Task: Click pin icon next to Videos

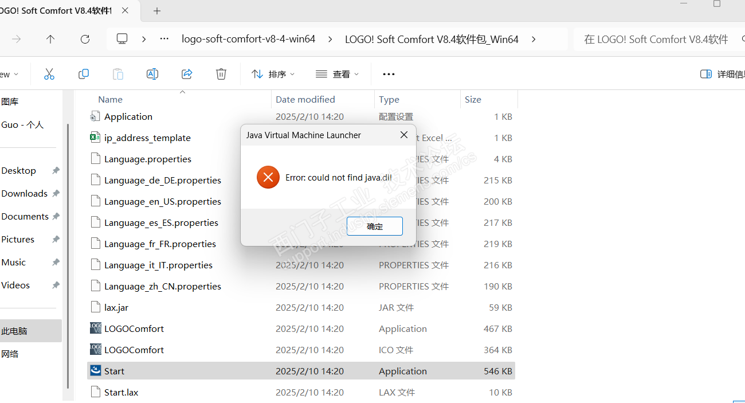Action: click(56, 285)
